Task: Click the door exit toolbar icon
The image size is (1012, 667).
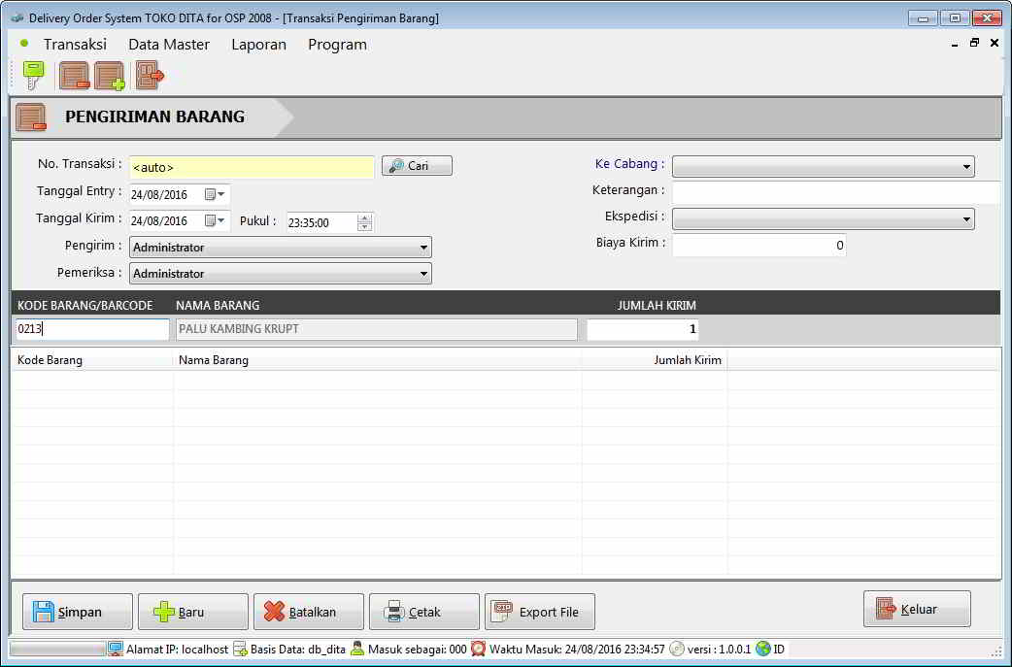Action: coord(150,75)
